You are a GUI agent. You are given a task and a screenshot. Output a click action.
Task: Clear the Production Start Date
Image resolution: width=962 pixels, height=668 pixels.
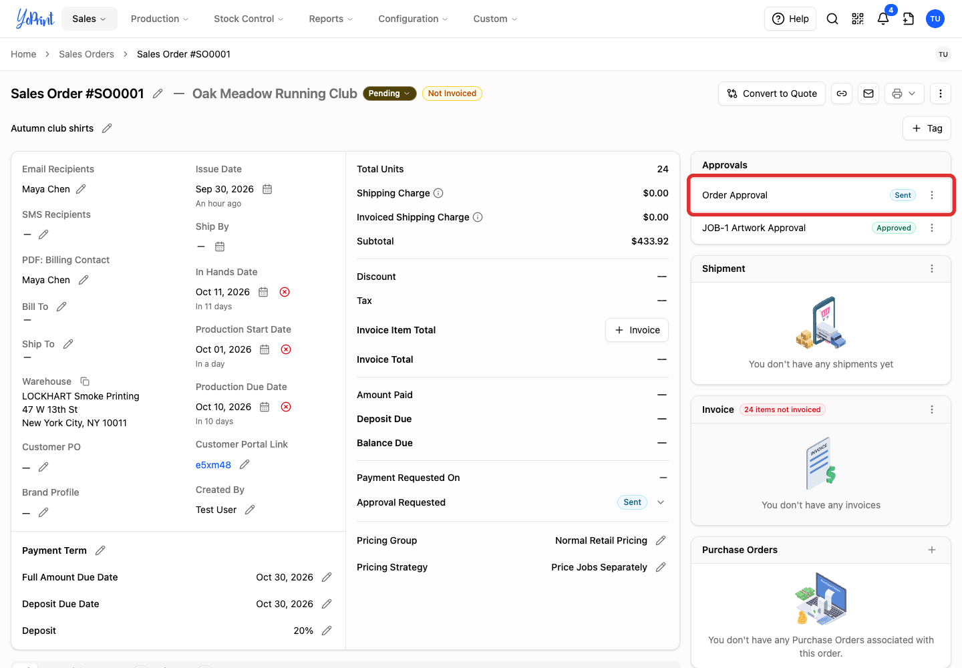click(x=286, y=349)
